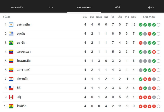164x112 pixels.
Task: Switch to the สถิติ tab
Action: pyautogui.click(x=118, y=7)
